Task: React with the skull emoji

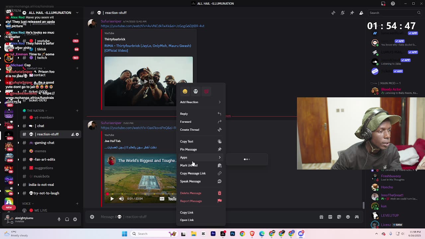Action: (196, 92)
